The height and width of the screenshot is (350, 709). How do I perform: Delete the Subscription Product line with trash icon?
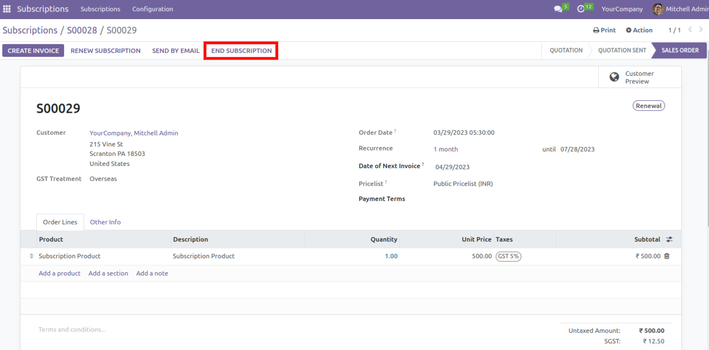click(667, 256)
